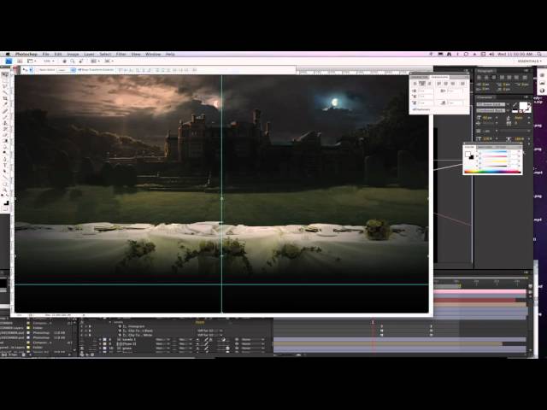Click indent left margin field in floating panel

(426, 91)
